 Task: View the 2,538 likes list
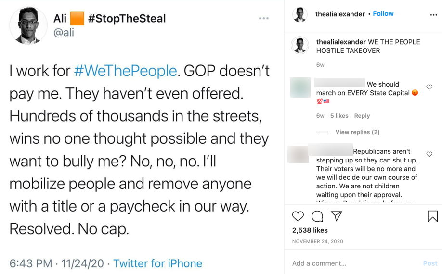(310, 230)
